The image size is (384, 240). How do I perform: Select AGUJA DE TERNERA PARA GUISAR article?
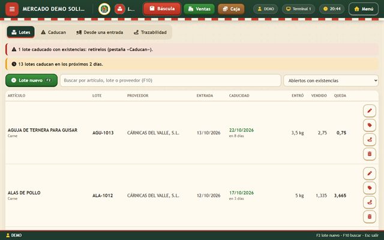(x=43, y=130)
